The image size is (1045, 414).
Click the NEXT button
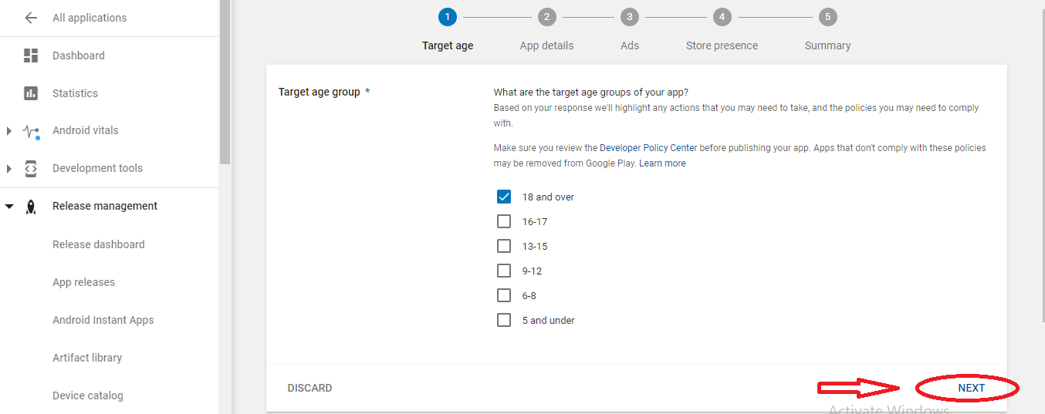pyautogui.click(x=971, y=388)
